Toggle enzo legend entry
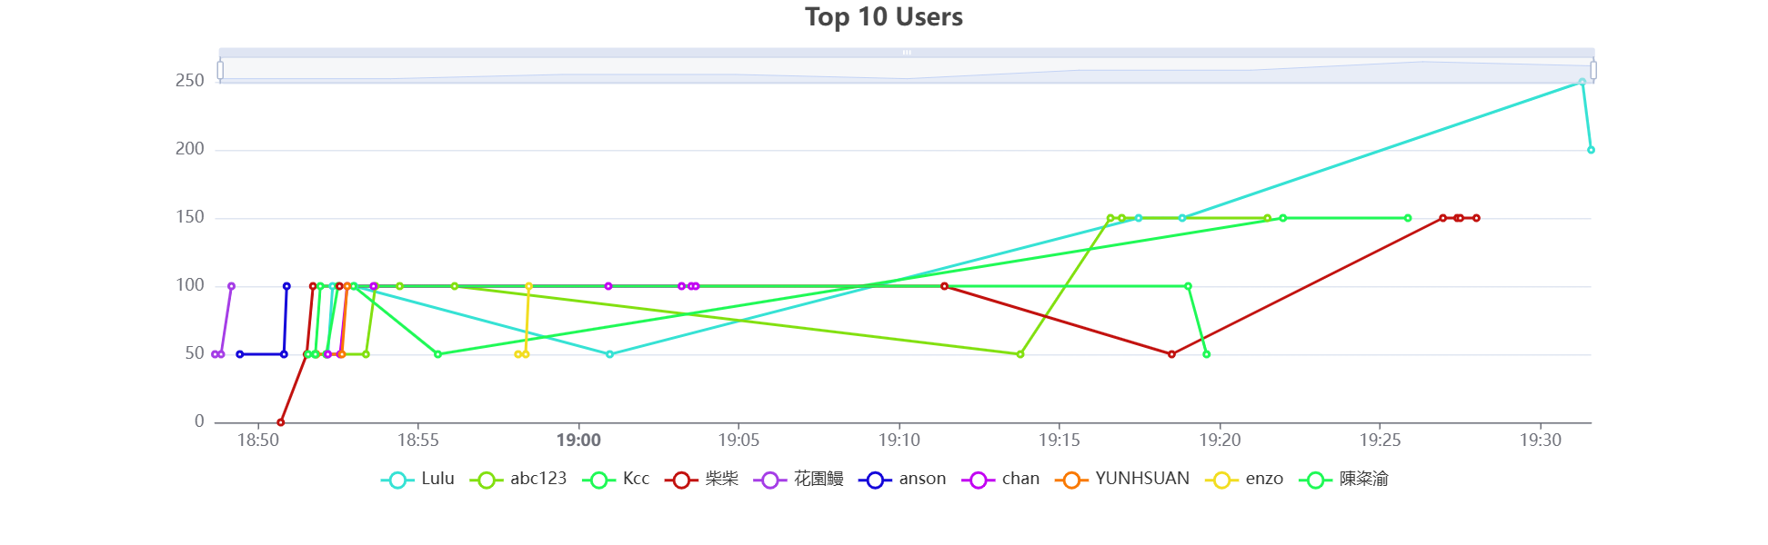Screen dimensions: 1768x545 [x=1244, y=480]
